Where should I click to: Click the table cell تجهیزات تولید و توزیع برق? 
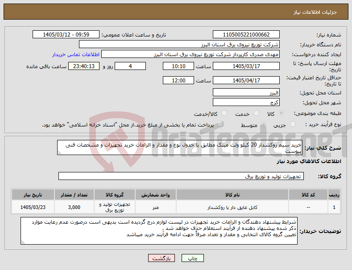[115, 207]
